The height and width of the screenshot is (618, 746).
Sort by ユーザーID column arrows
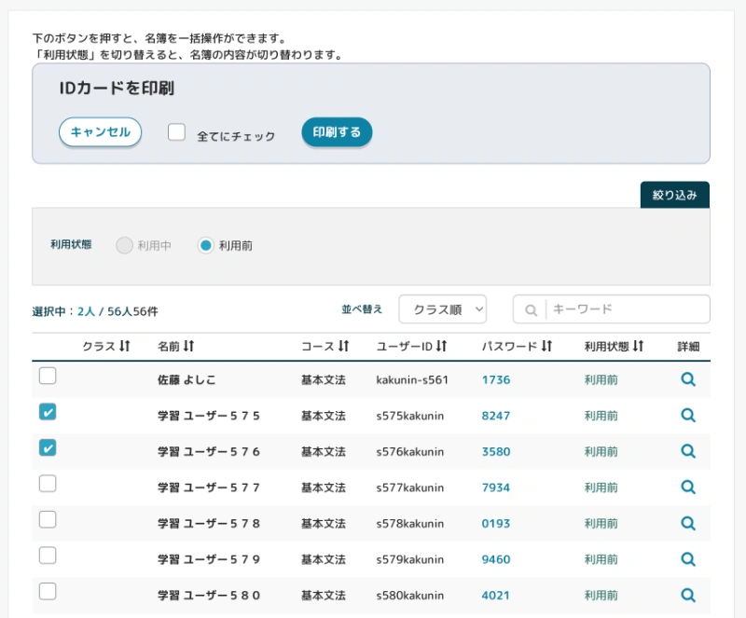click(441, 346)
